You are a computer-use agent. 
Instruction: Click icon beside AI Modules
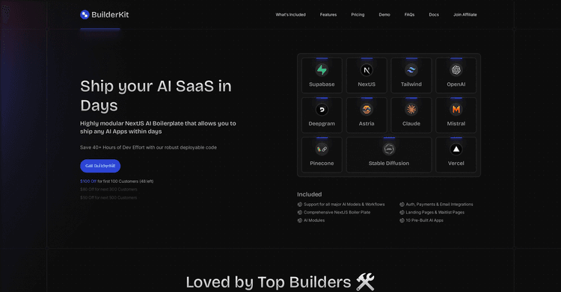(300, 220)
